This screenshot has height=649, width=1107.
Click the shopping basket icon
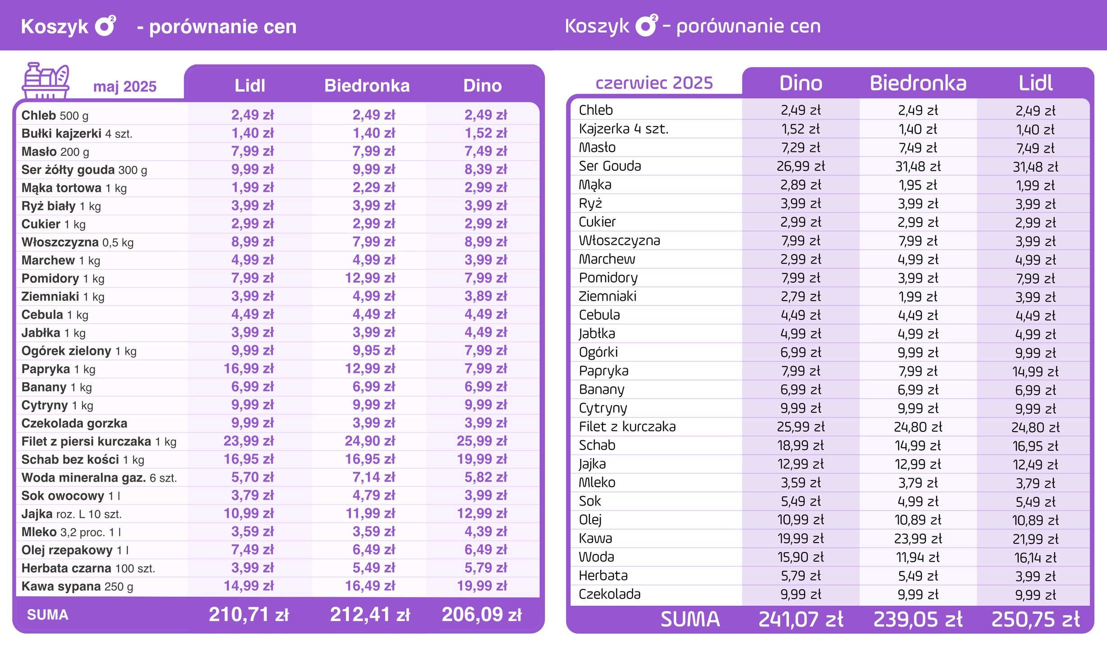46,80
